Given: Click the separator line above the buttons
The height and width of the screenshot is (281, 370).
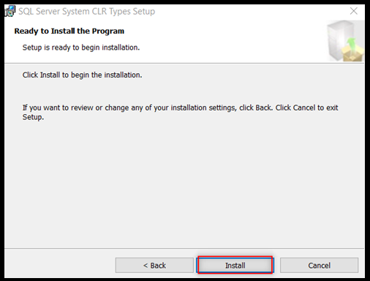Looking at the screenshot, I should point(184,249).
